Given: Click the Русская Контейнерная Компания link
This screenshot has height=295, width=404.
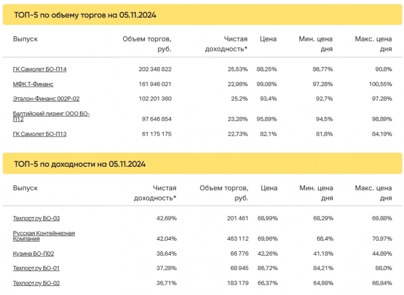Looking at the screenshot, I should pyautogui.click(x=44, y=236).
